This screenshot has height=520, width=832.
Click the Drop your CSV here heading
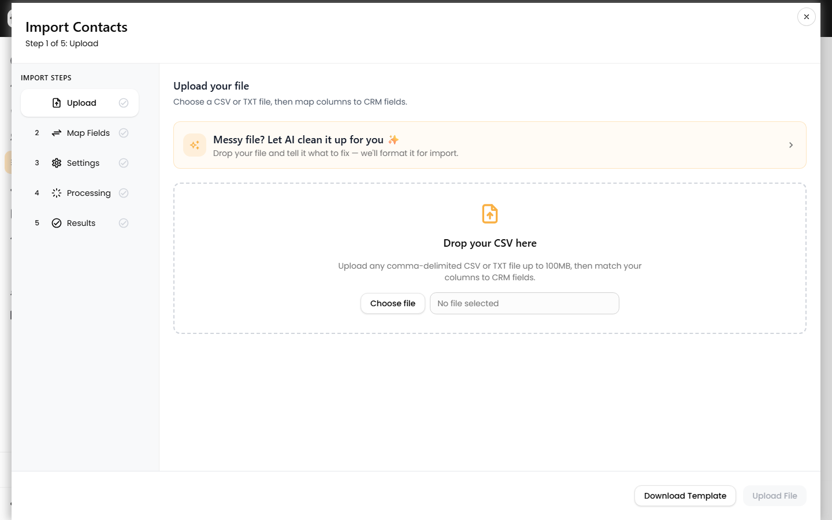(490, 243)
